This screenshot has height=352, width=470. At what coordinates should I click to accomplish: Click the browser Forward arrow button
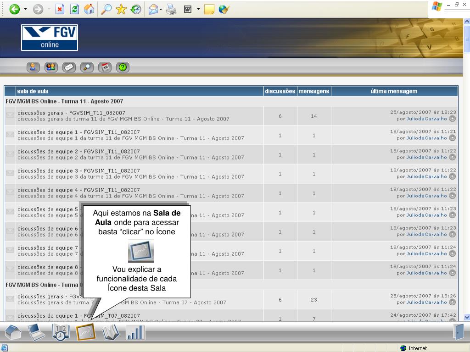[x=38, y=9]
